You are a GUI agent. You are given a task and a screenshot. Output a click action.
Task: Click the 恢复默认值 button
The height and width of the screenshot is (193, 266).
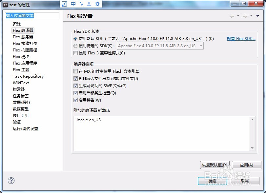215,165
